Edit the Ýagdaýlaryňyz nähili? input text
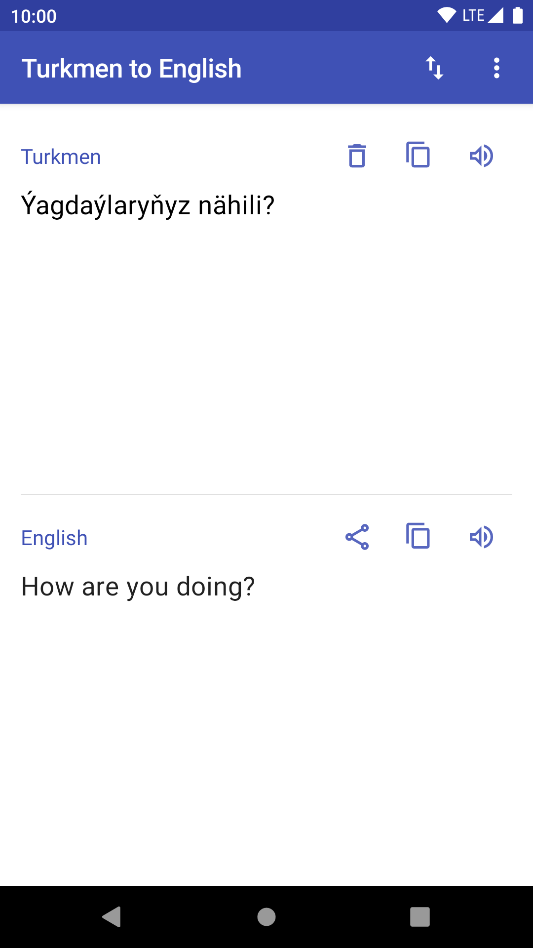The width and height of the screenshot is (533, 948). [148, 205]
